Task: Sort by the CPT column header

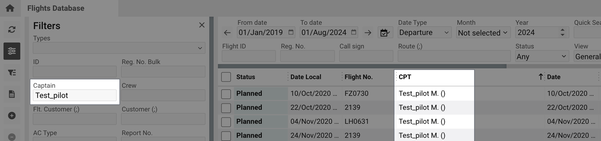Action: click(x=405, y=77)
